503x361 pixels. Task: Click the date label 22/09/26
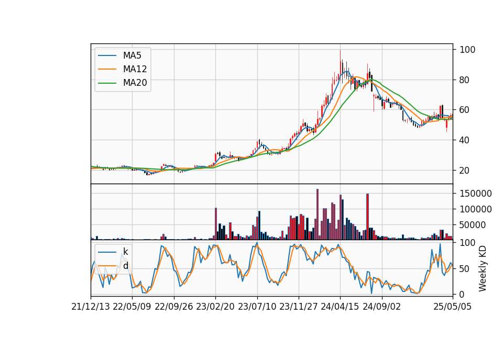174,307
